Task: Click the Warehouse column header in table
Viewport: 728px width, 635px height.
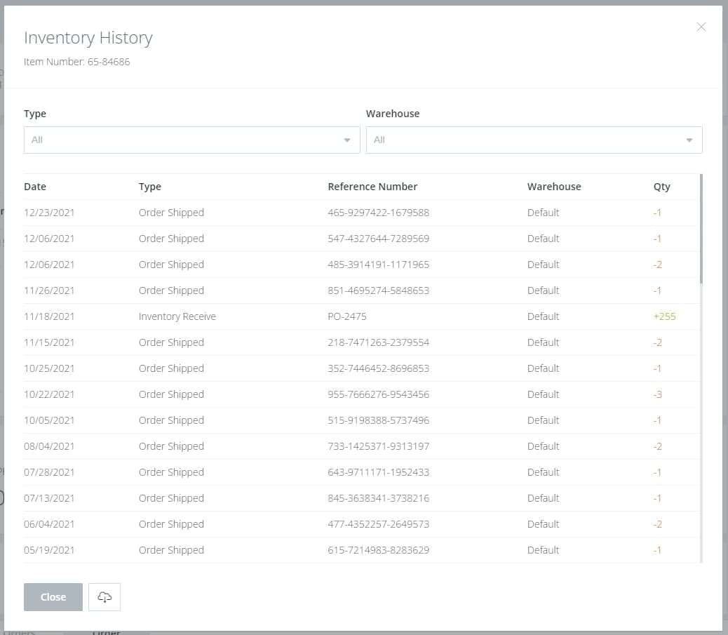Action: click(x=554, y=187)
